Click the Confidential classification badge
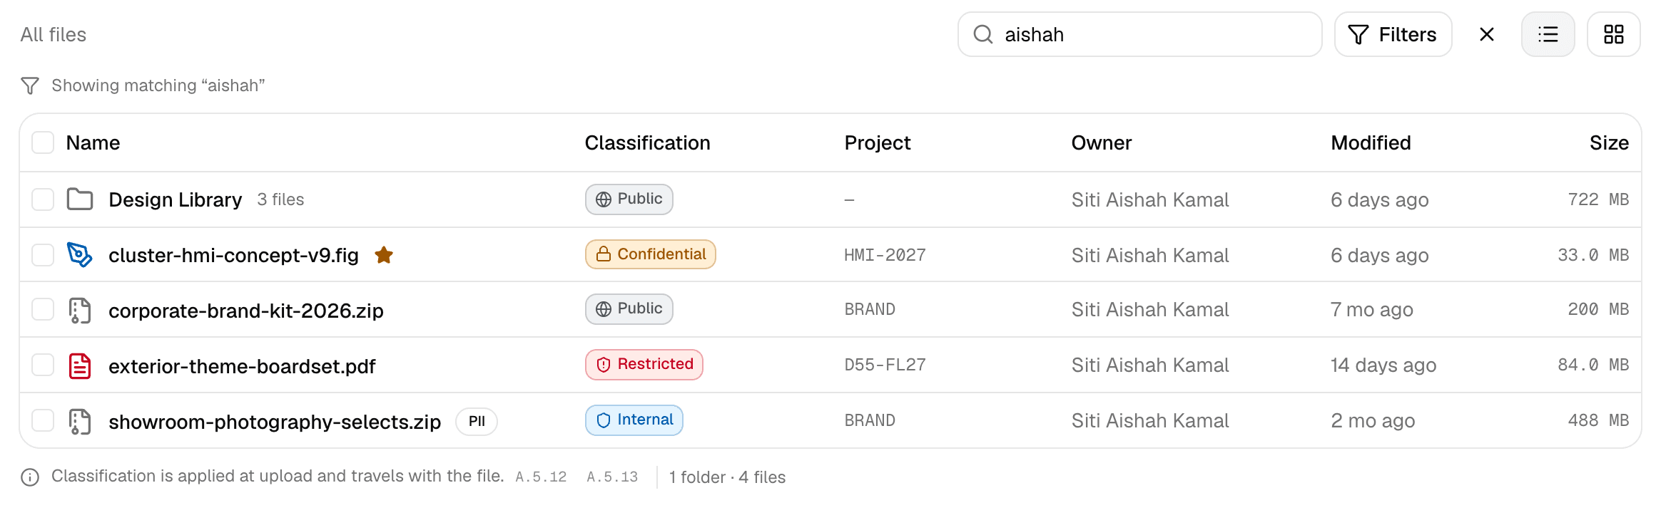The height and width of the screenshot is (530, 1661). pyautogui.click(x=651, y=254)
